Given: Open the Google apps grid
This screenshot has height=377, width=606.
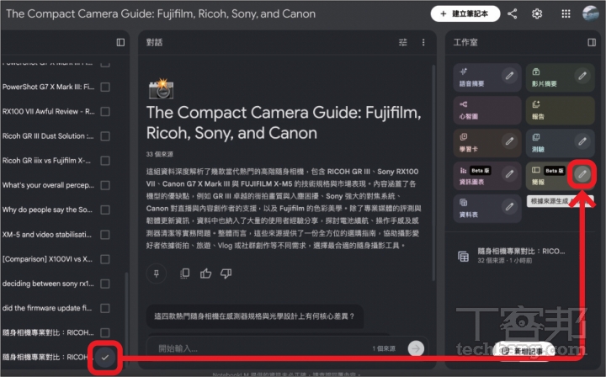Looking at the screenshot, I should point(566,14).
